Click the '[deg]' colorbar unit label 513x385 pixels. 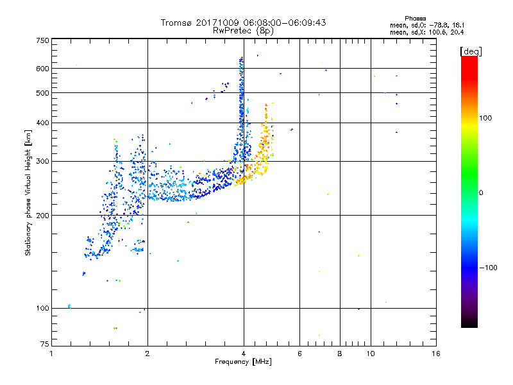[x=471, y=51]
